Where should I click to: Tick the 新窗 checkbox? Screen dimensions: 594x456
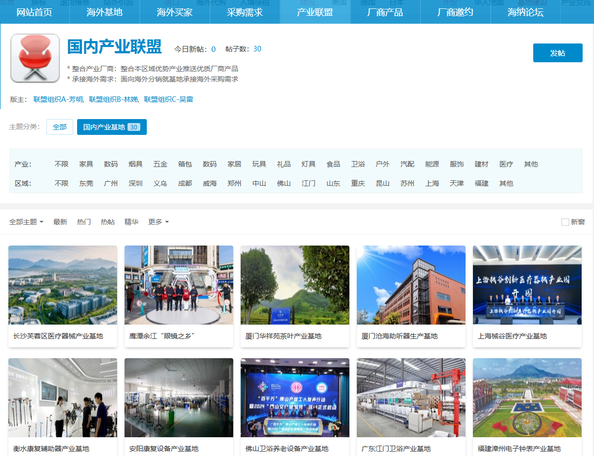565,222
